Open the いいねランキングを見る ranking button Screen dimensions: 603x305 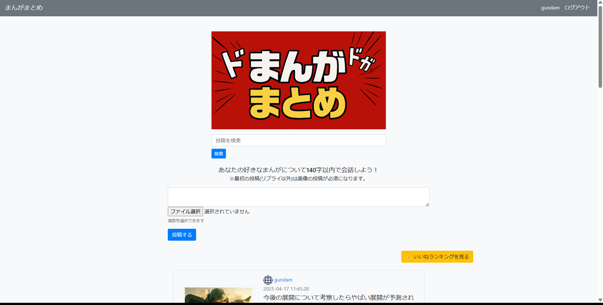tap(437, 257)
